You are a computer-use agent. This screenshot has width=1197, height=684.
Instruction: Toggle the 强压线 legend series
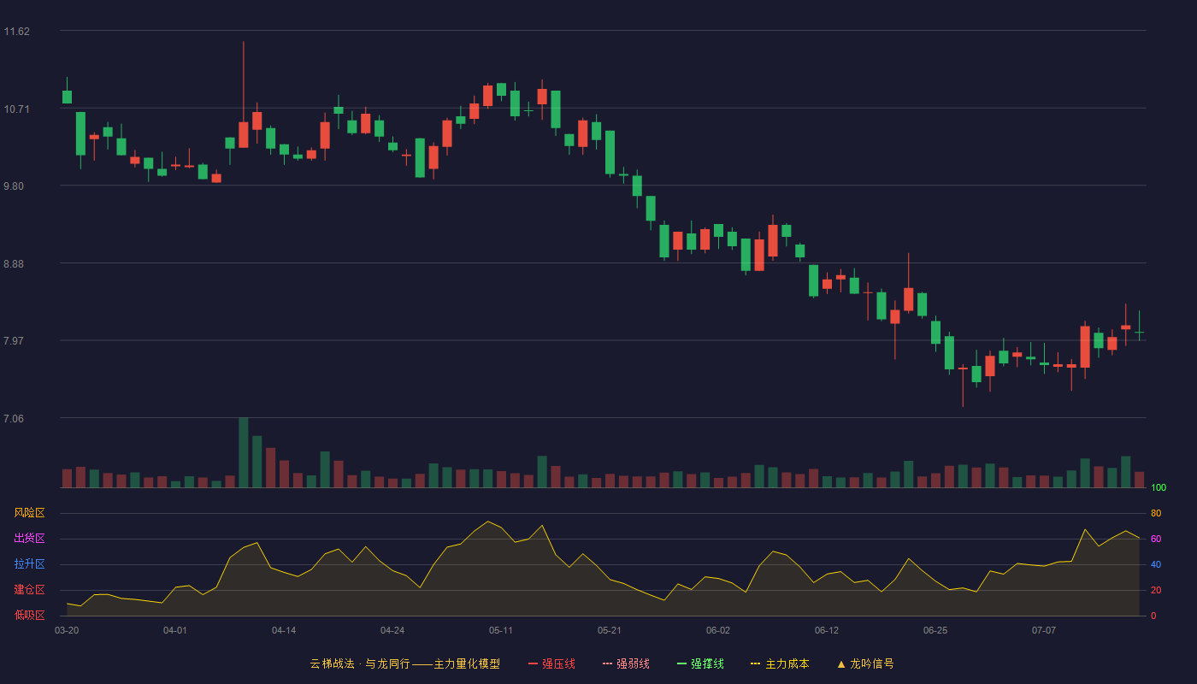coord(551,663)
